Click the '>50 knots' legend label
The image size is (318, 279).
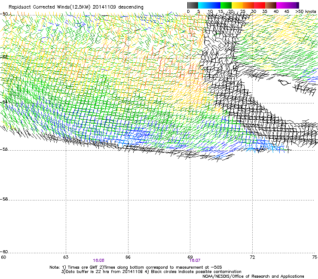[306, 12]
